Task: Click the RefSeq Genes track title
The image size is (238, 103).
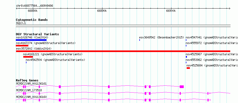Action: (27, 80)
